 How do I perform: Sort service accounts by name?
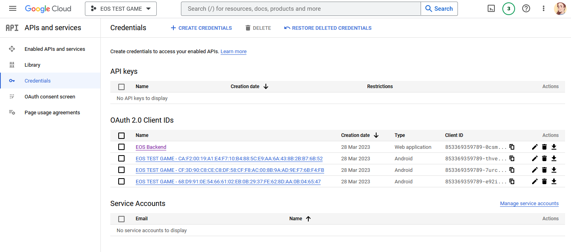point(300,218)
